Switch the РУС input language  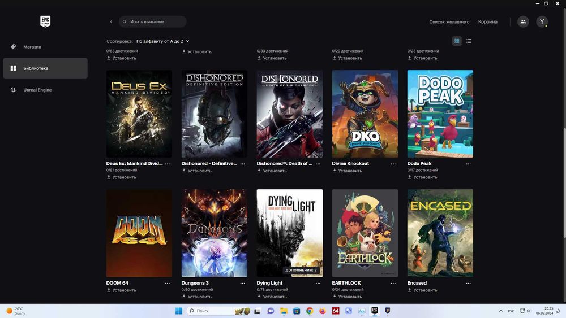(511, 311)
